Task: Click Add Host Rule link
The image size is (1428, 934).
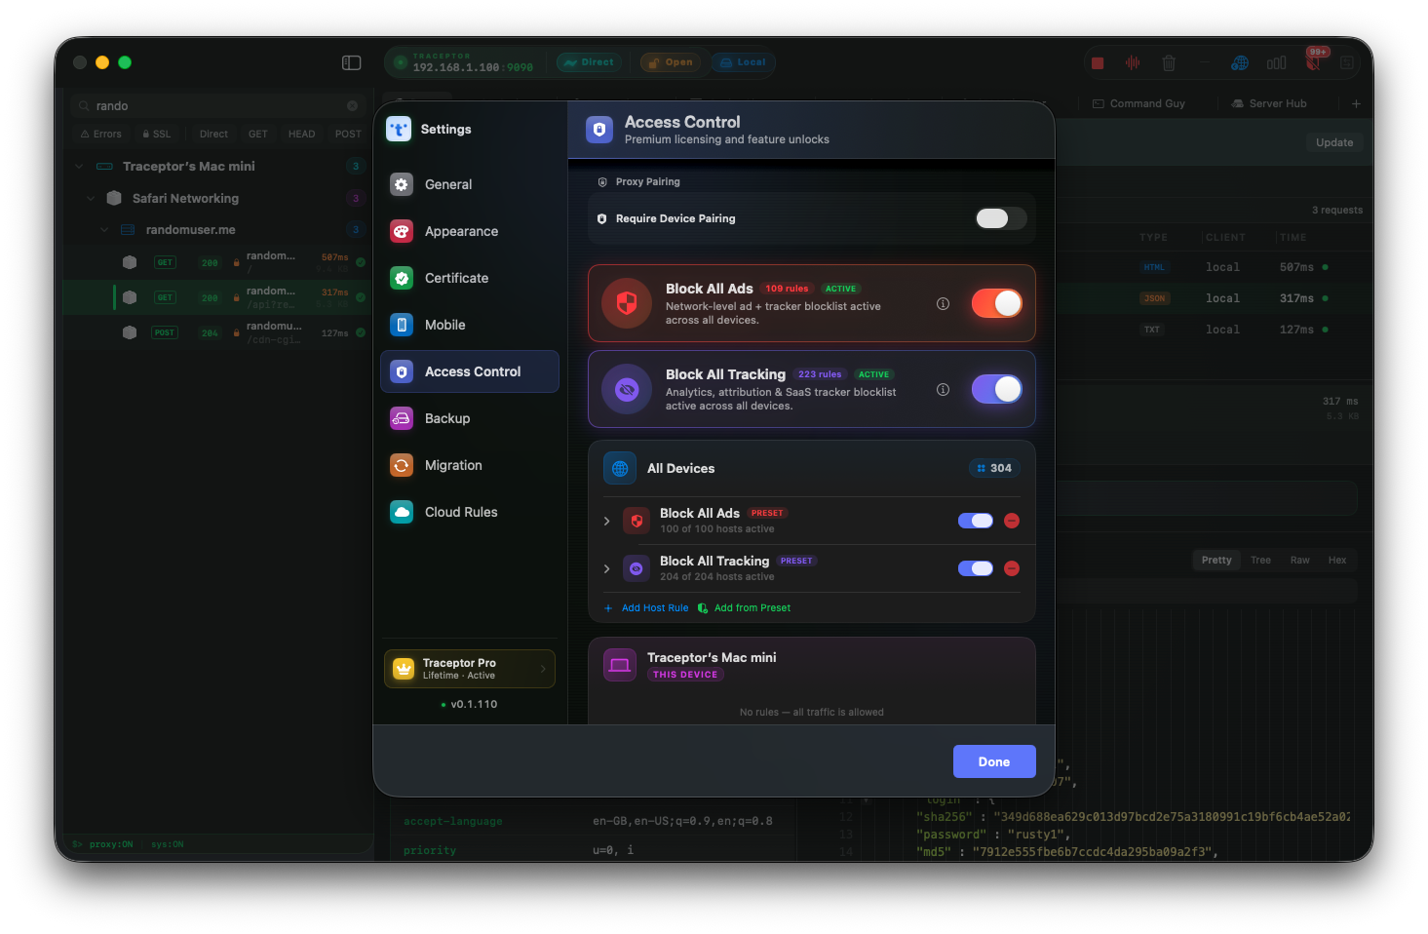Action: click(646, 608)
